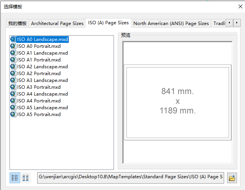Switch to North American (ANSI) Page Sizes tab
245x190 pixels.
(171, 24)
